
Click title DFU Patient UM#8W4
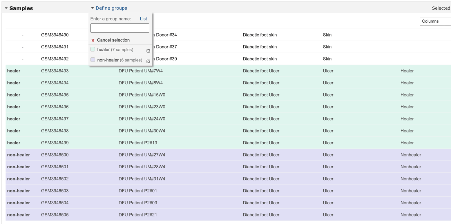(x=141, y=83)
